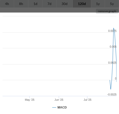This screenshot has width=119, height=114.
Task: Click the MACD legend line swatch
Action: click(54, 107)
